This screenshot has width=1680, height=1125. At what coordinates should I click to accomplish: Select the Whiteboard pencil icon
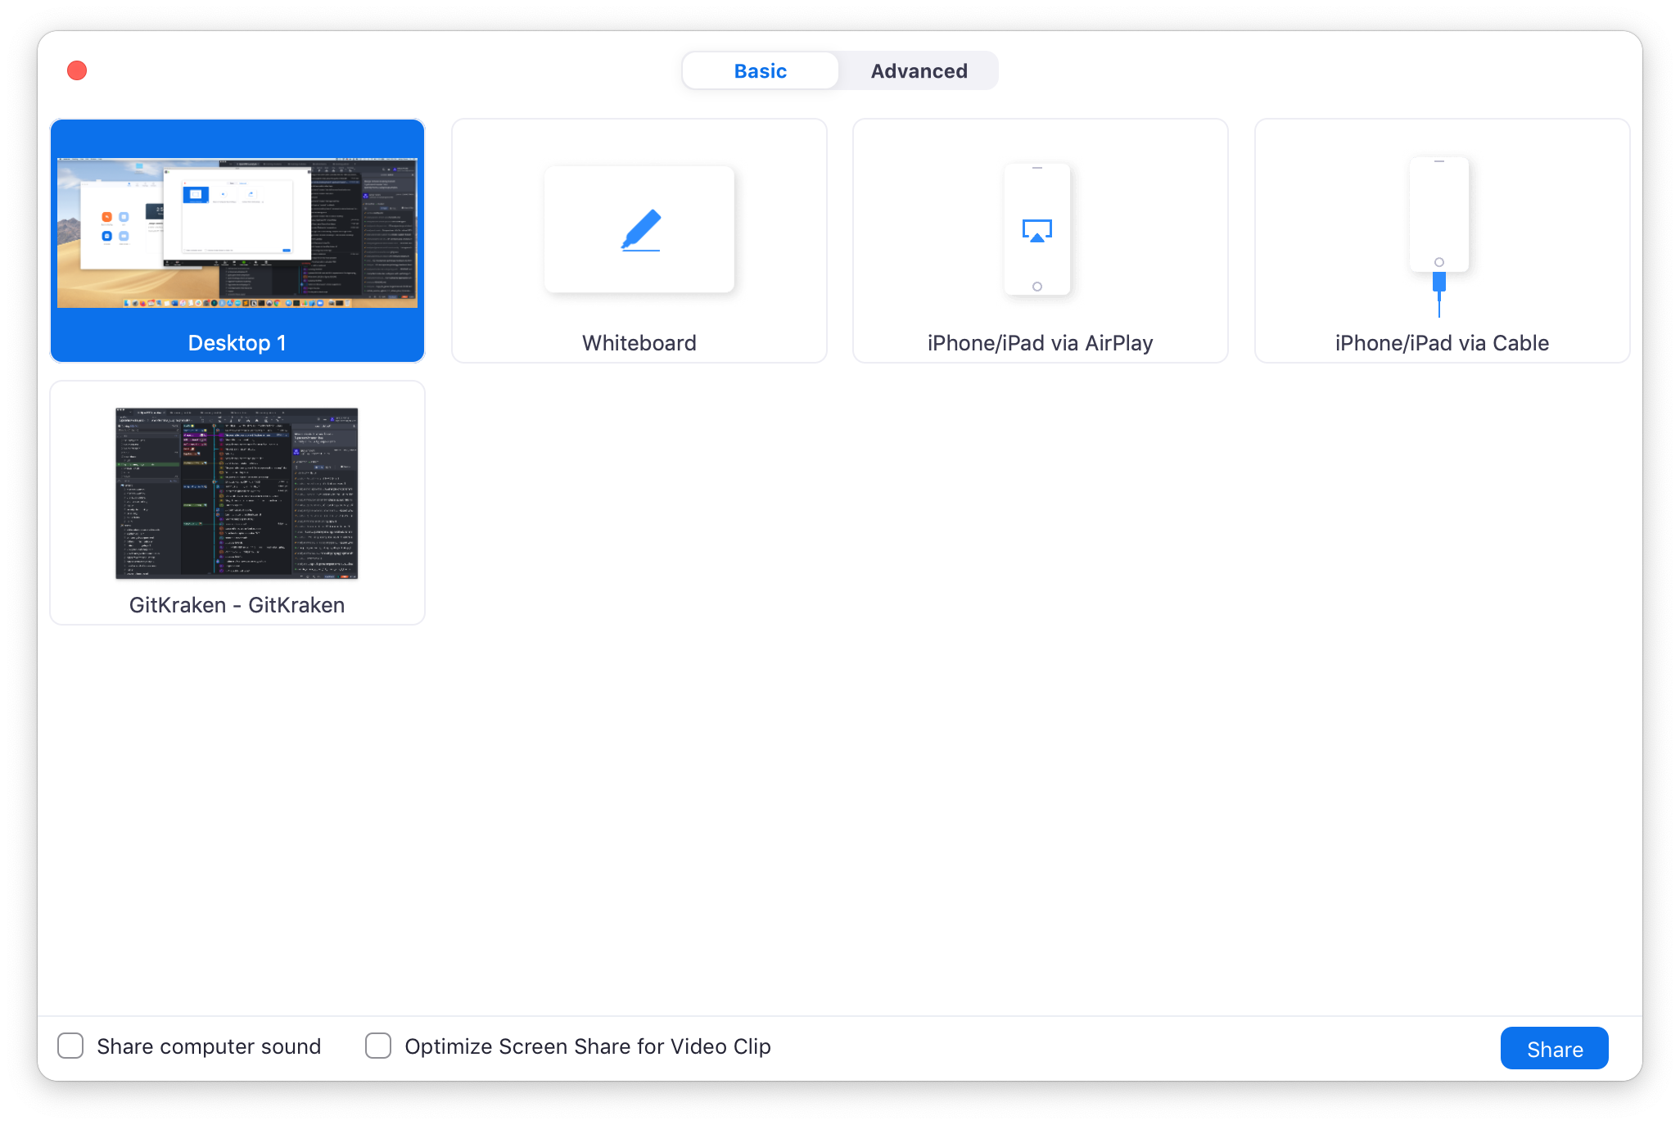click(x=640, y=230)
